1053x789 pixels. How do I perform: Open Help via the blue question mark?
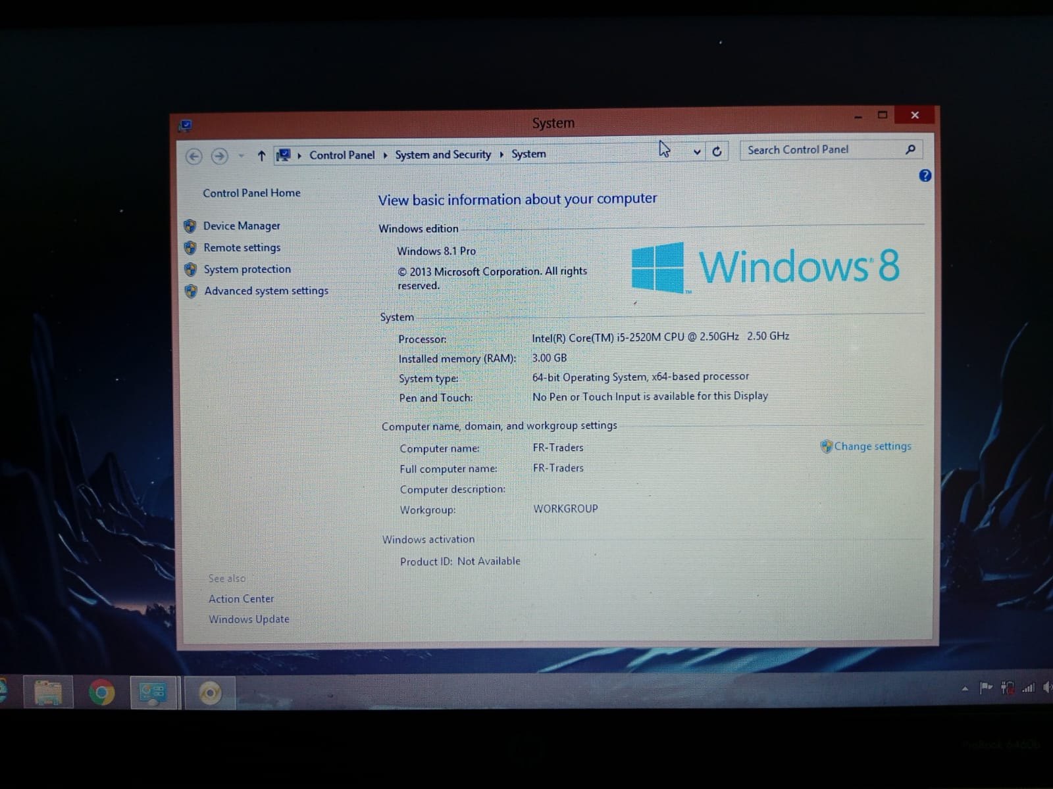tap(925, 176)
